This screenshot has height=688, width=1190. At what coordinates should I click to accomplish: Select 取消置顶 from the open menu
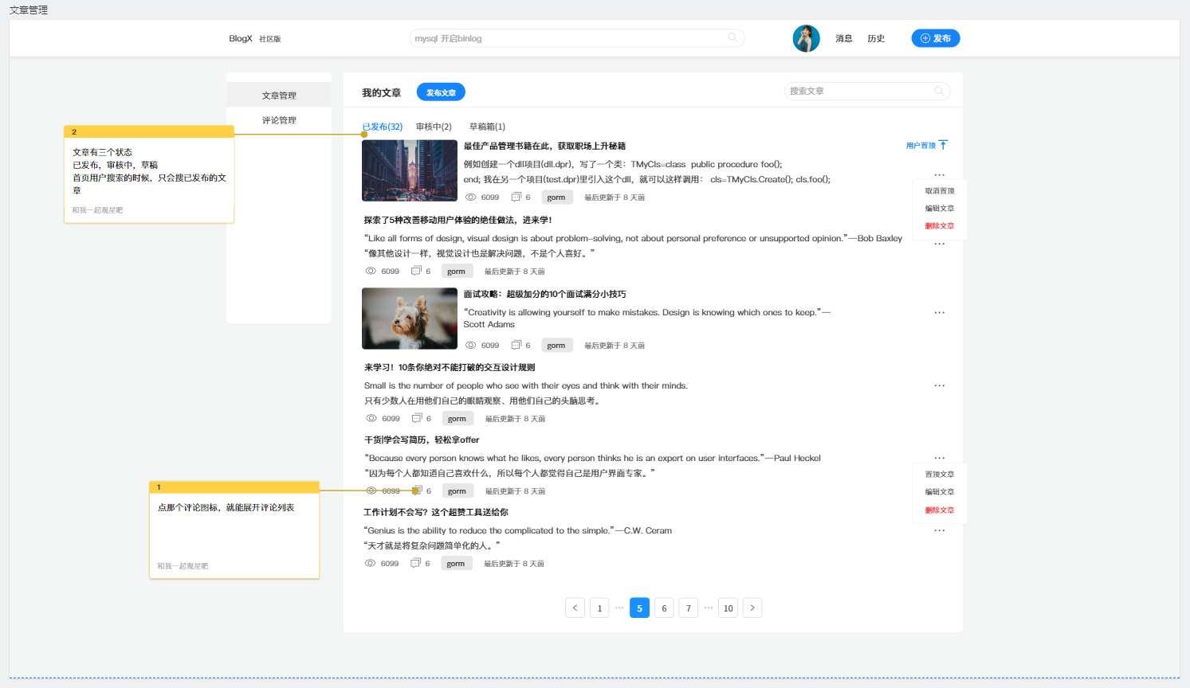point(939,191)
